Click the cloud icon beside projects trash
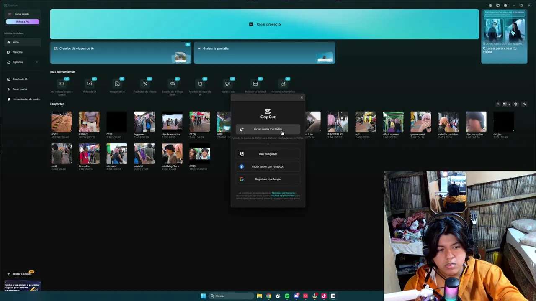Image resolution: width=536 pixels, height=301 pixels. tap(524, 104)
